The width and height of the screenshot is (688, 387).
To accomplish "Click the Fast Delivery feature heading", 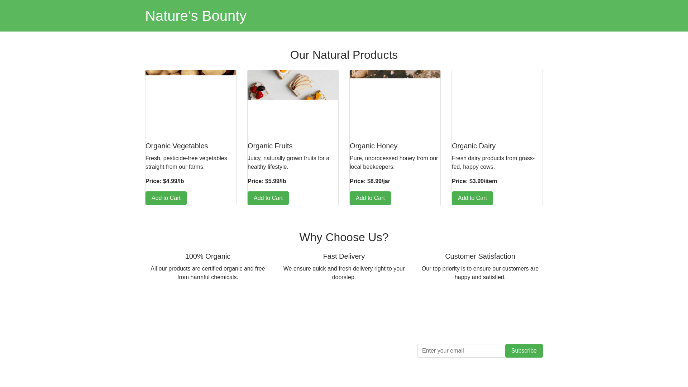I will pos(344,256).
